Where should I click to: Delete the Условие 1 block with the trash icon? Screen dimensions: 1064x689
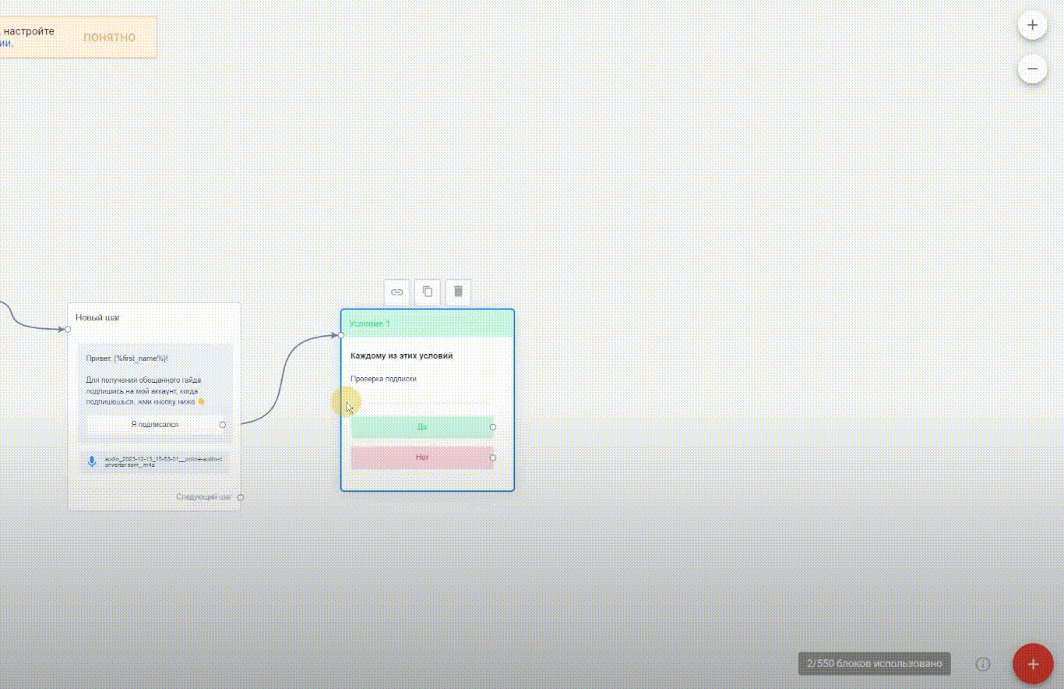coord(458,292)
